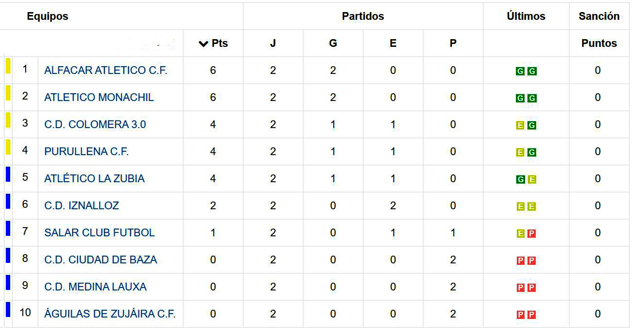Open the ATLETICO MONACHIL team page
Image resolution: width=632 pixels, height=332 pixels.
[x=99, y=98]
